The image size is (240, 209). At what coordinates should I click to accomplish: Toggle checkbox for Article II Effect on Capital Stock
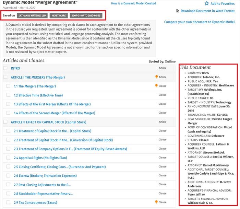click(5, 122)
